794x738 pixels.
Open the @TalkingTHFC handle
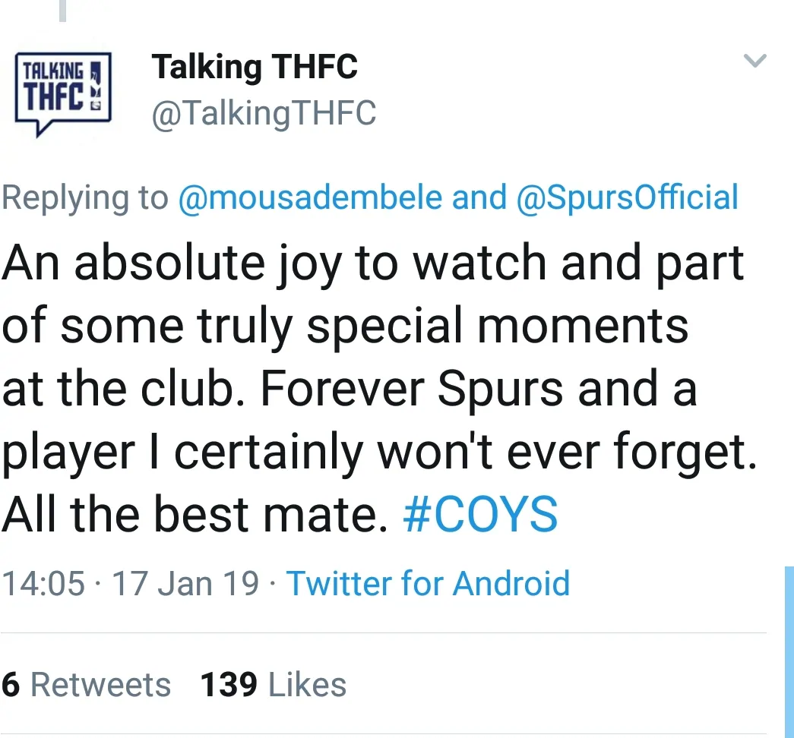tap(264, 114)
